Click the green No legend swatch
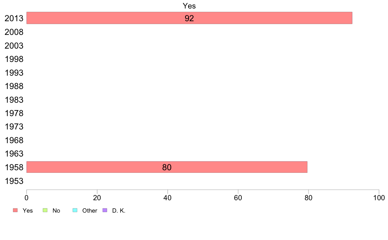Screen dimensions: 388x240 45,210
